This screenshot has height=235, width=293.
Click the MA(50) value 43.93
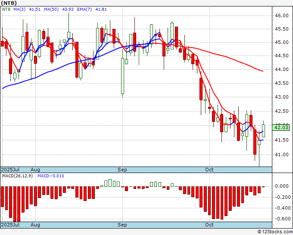coord(68,9)
